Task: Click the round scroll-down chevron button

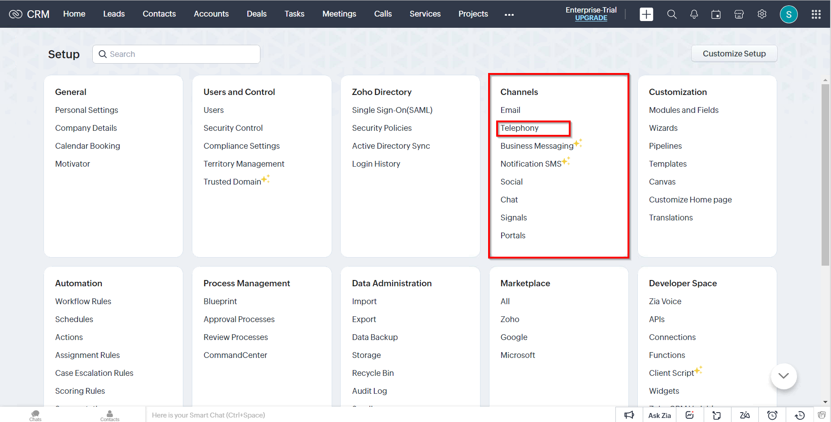Action: point(784,376)
